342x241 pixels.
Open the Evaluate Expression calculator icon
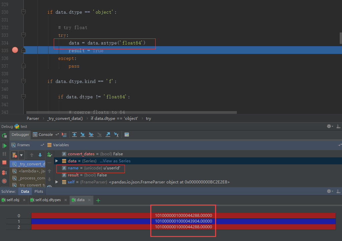(x=127, y=135)
